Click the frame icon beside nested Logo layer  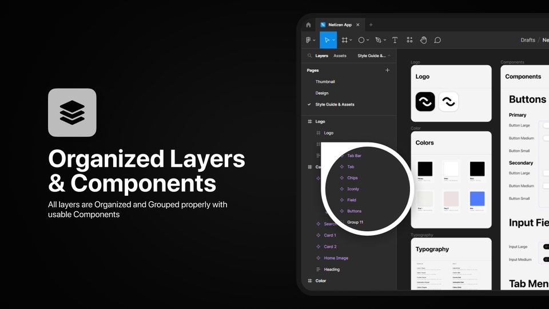coord(319,133)
